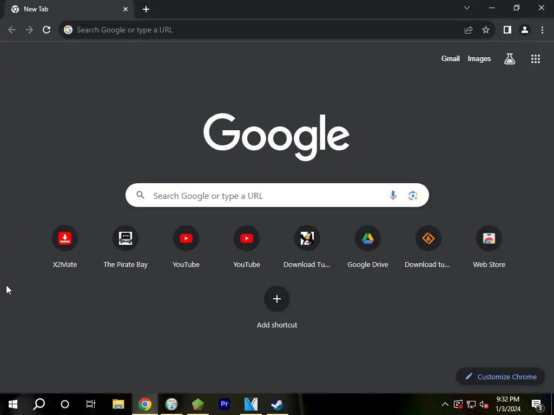Open the Windows Start menu

[13, 404]
